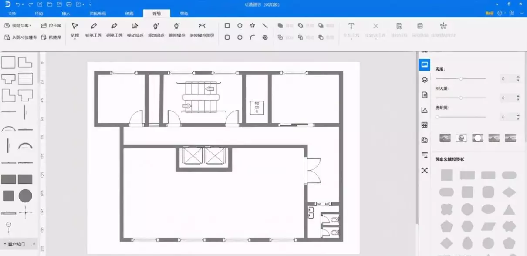Click the brightness slider handle
The height and width of the screenshot is (256, 527).
[460, 79]
